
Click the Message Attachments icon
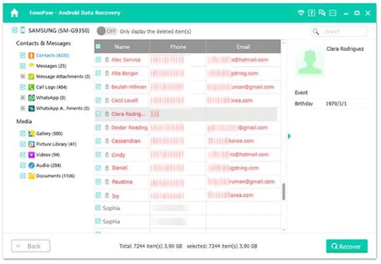pos(31,77)
